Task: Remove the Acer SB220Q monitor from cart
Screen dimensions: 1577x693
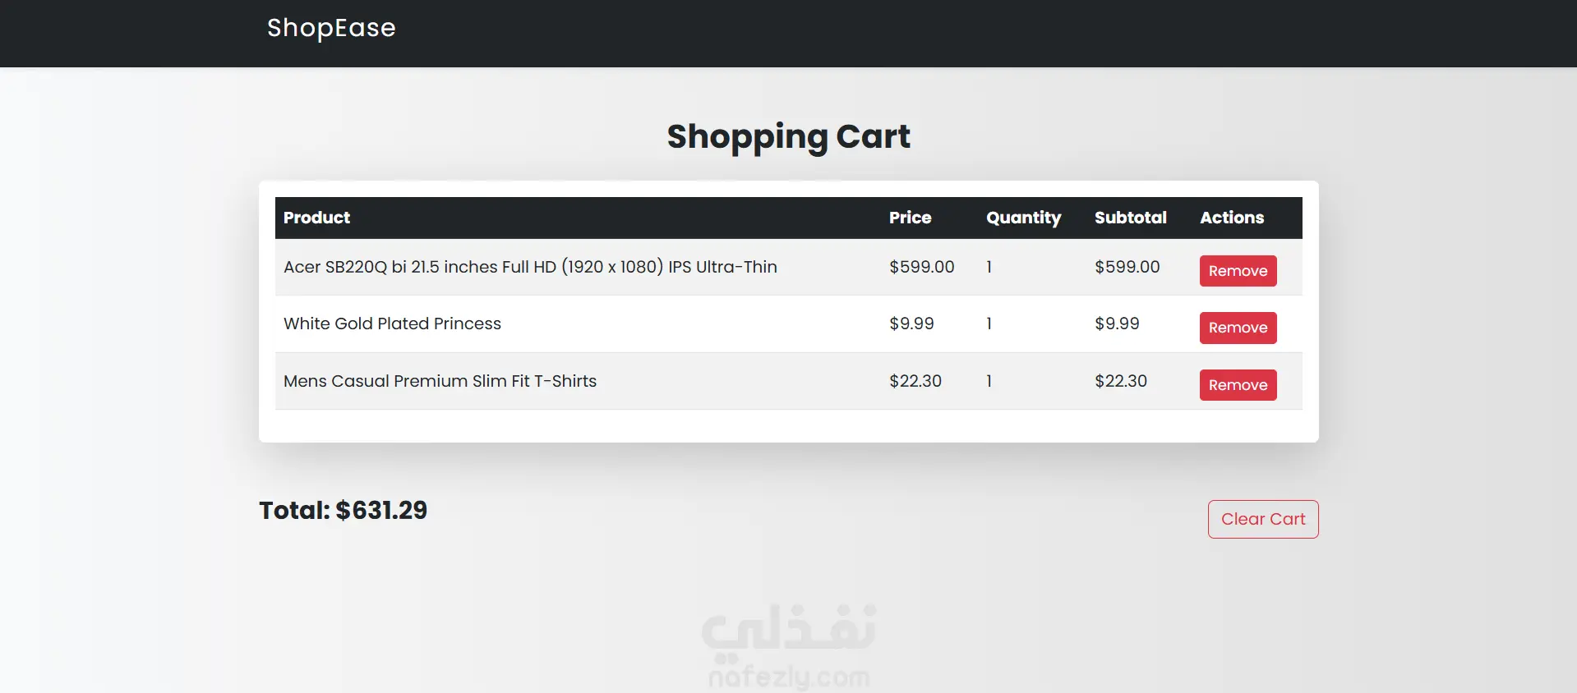Action: (1238, 271)
